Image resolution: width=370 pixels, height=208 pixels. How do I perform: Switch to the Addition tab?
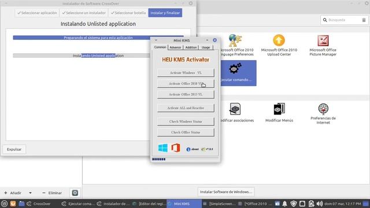[191, 47]
